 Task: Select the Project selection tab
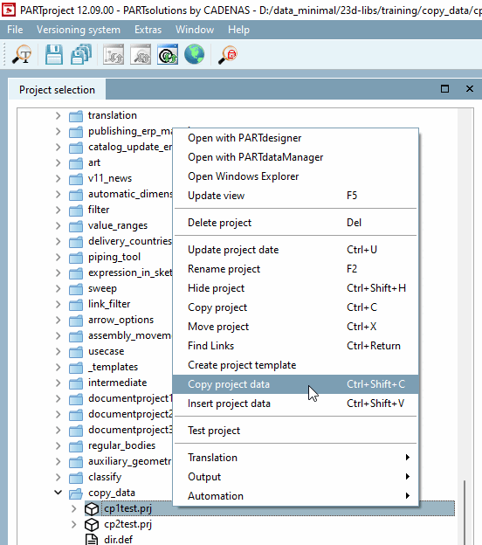[57, 90]
